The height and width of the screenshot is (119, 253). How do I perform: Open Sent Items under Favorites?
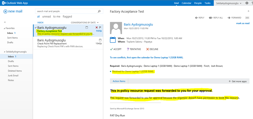13,38
